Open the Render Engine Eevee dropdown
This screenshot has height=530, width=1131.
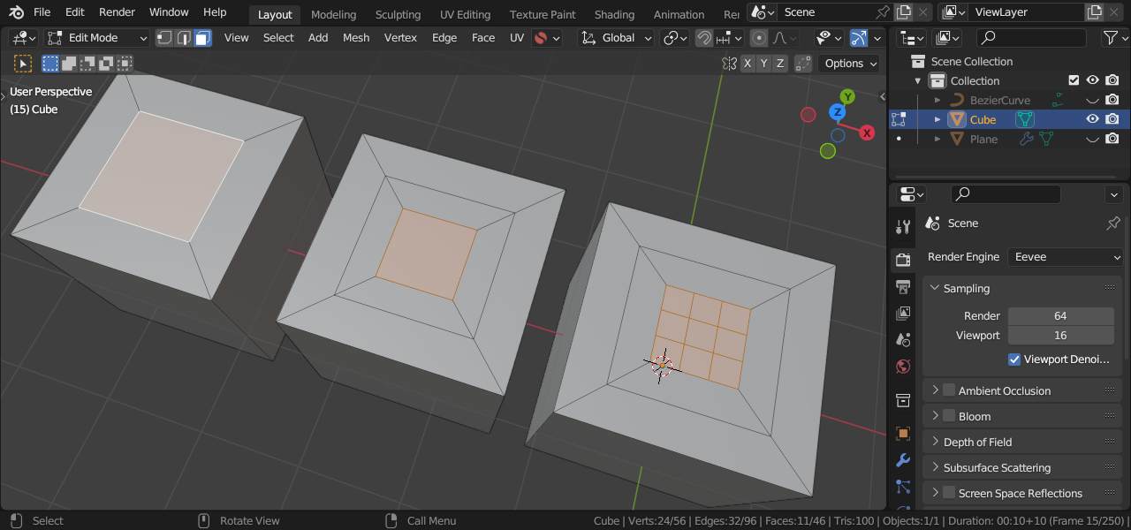(1065, 257)
